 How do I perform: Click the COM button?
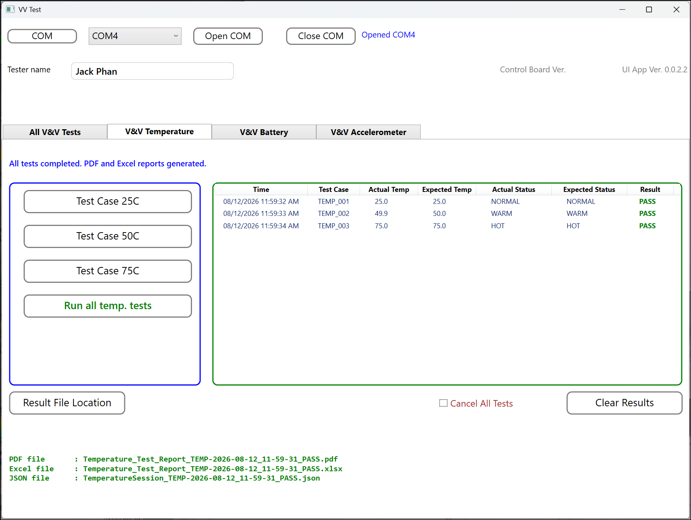coord(42,36)
